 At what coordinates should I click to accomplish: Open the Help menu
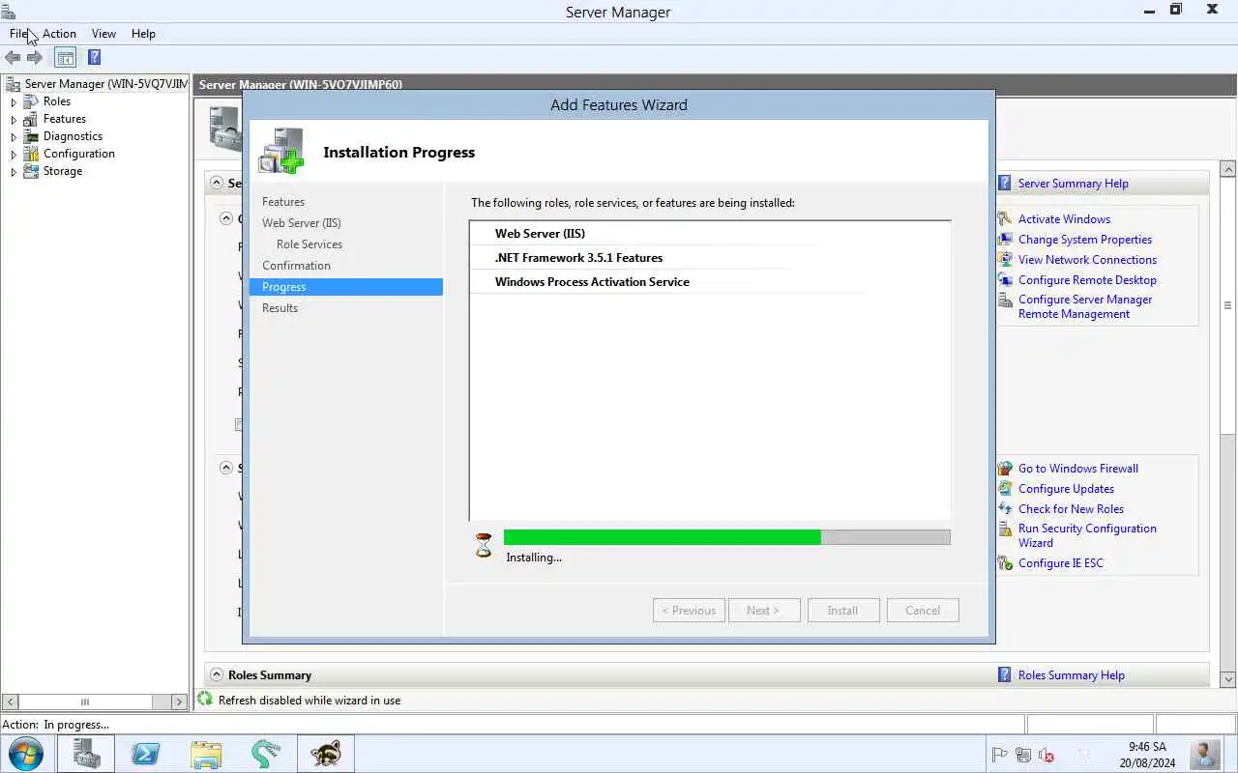143,34
